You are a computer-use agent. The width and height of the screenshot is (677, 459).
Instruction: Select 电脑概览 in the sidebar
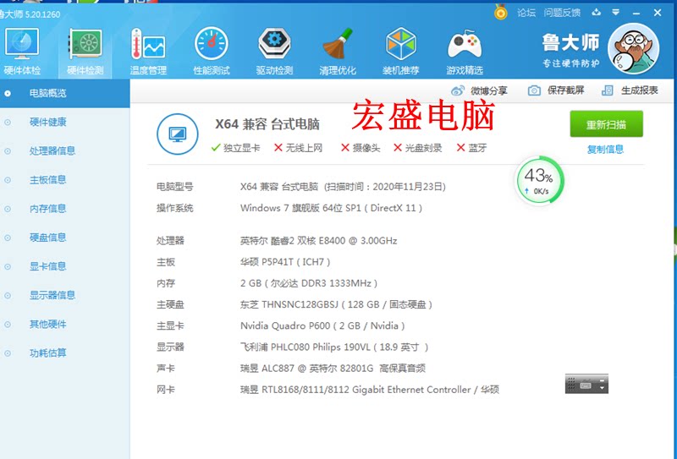(65, 93)
